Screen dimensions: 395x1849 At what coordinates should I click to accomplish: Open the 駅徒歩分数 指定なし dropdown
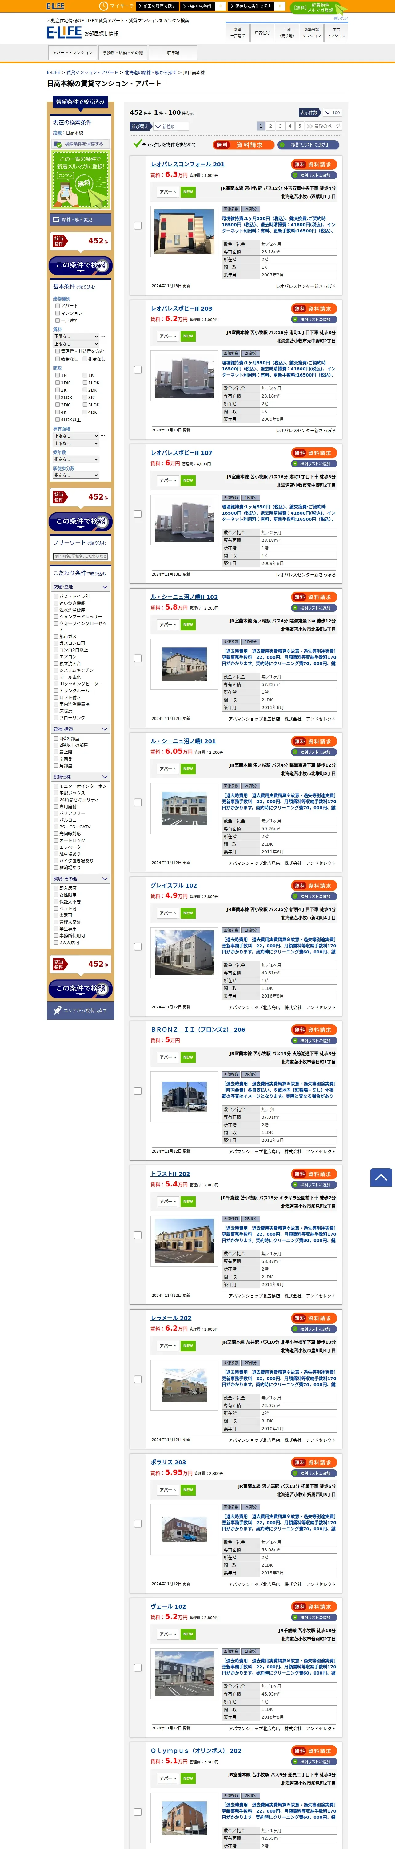click(x=76, y=475)
